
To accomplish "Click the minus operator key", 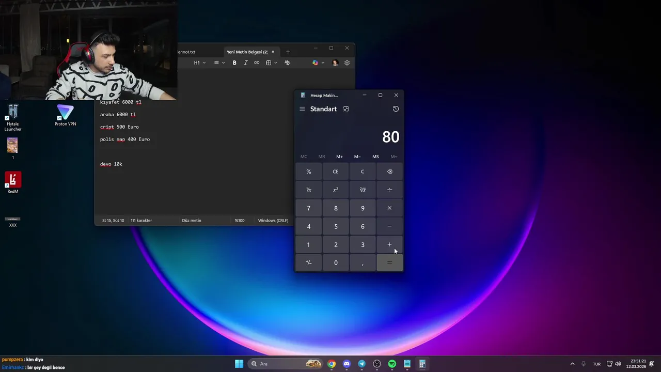I will [389, 226].
